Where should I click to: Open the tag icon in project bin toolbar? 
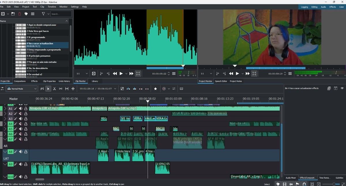pos(26,14)
